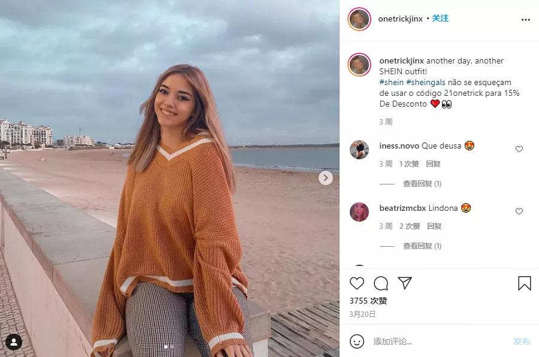
Task: Open onetrickjinx header profile picture
Action: point(359,19)
